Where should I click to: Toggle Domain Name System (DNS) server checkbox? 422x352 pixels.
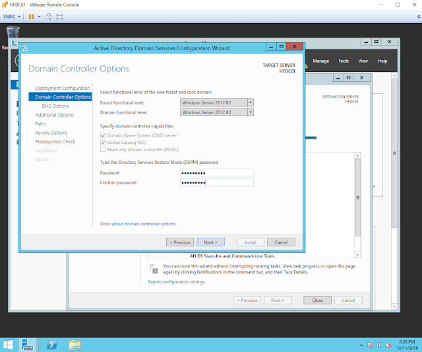point(103,135)
